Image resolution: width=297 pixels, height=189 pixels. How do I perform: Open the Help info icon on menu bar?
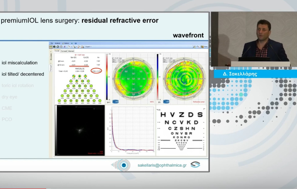click(76, 43)
